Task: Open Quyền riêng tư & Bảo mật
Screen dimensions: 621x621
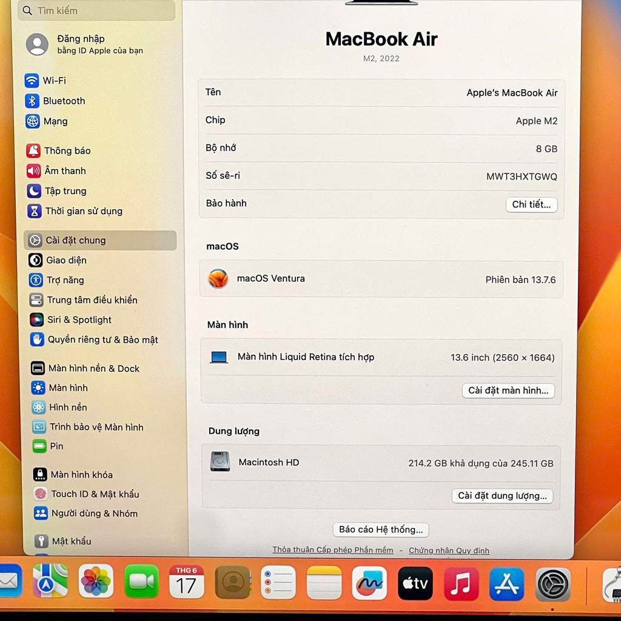Action: (102, 340)
